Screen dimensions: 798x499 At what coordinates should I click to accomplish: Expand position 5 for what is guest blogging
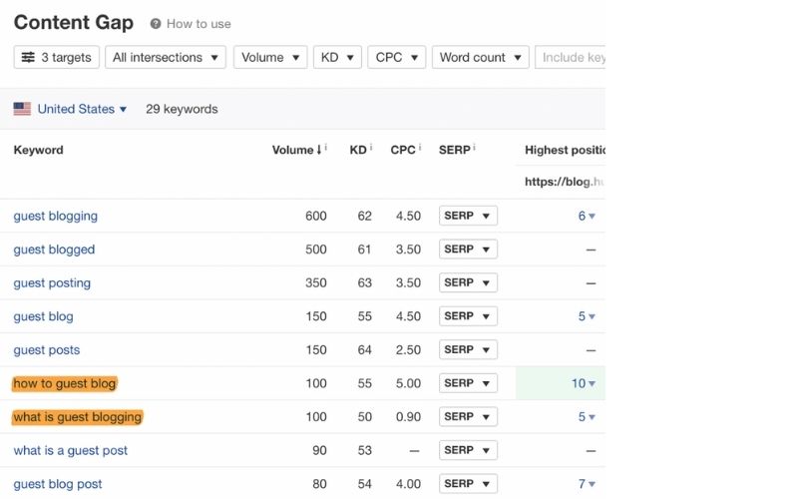pyautogui.click(x=587, y=417)
